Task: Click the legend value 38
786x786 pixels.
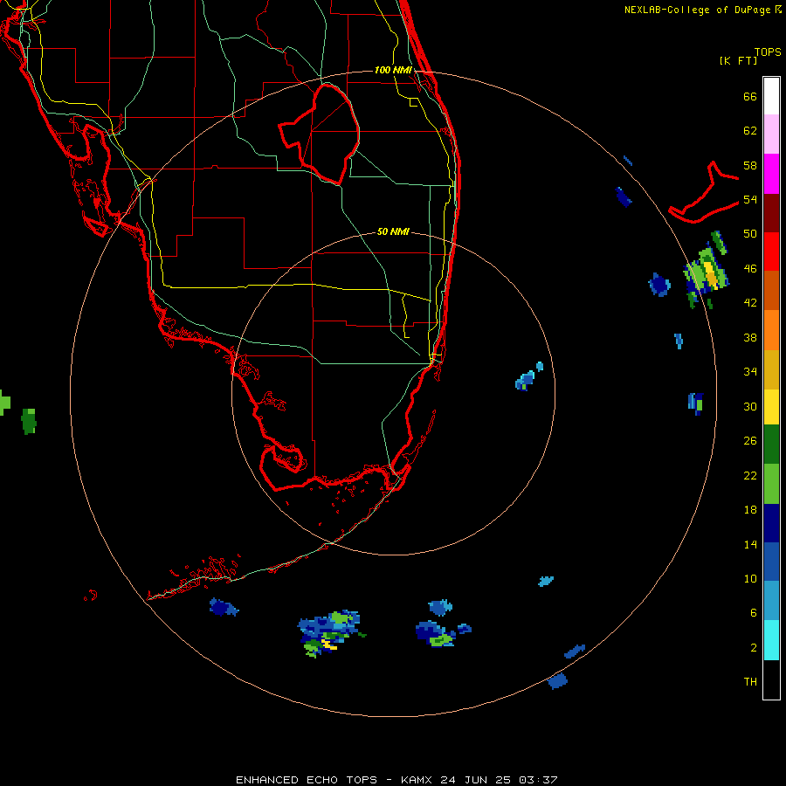Action: tap(750, 337)
